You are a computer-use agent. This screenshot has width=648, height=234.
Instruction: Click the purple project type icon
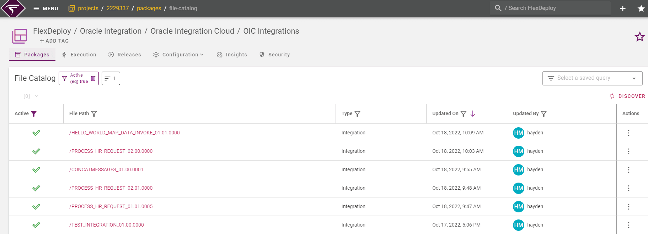click(20, 36)
